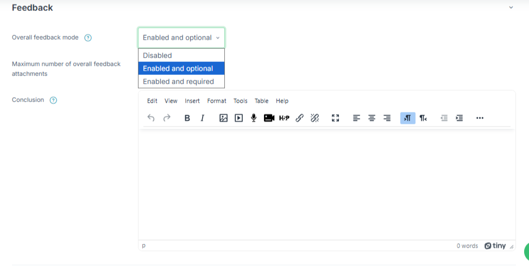529x266 pixels.
Task: Redo the last edit in Conclusion editor
Action: click(x=167, y=118)
